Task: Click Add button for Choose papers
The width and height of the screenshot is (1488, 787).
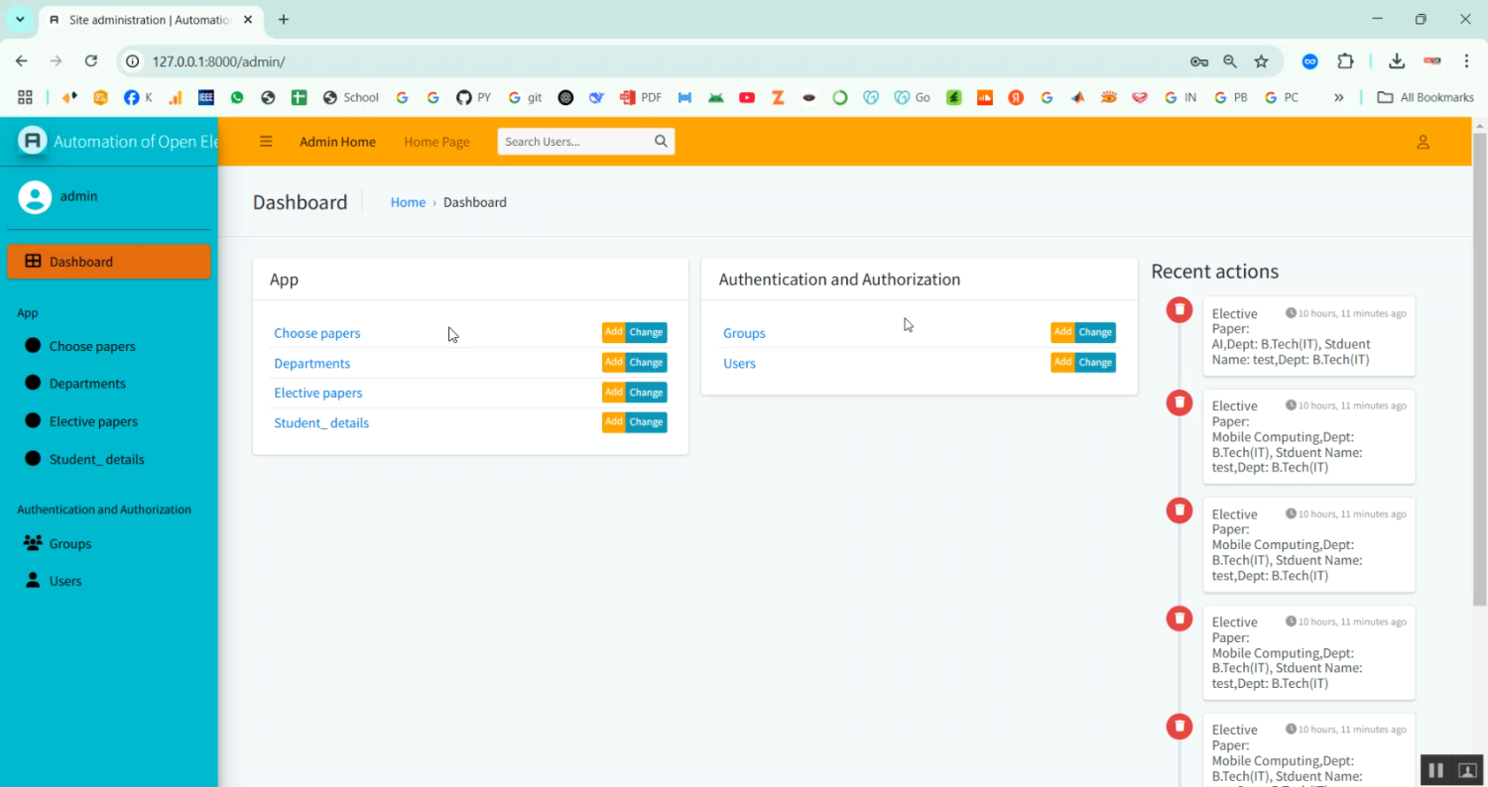Action: point(613,333)
